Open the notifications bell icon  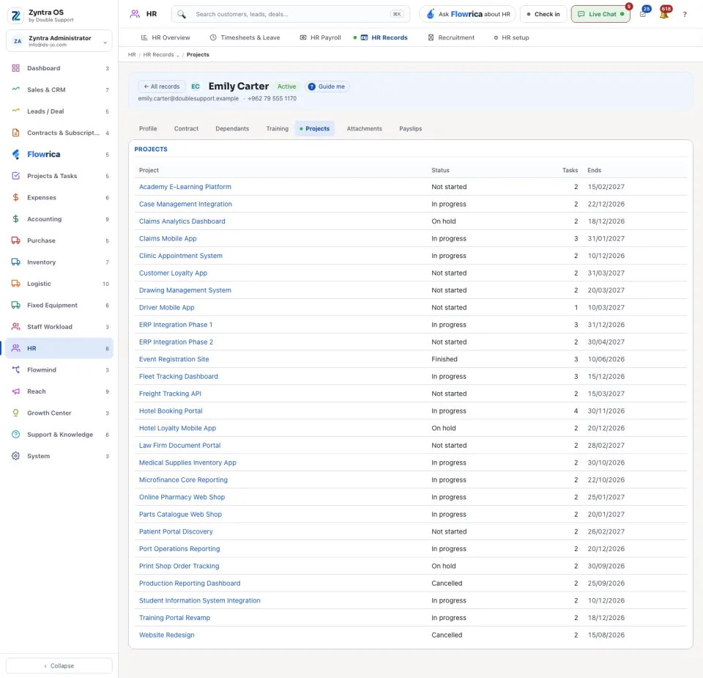(664, 14)
